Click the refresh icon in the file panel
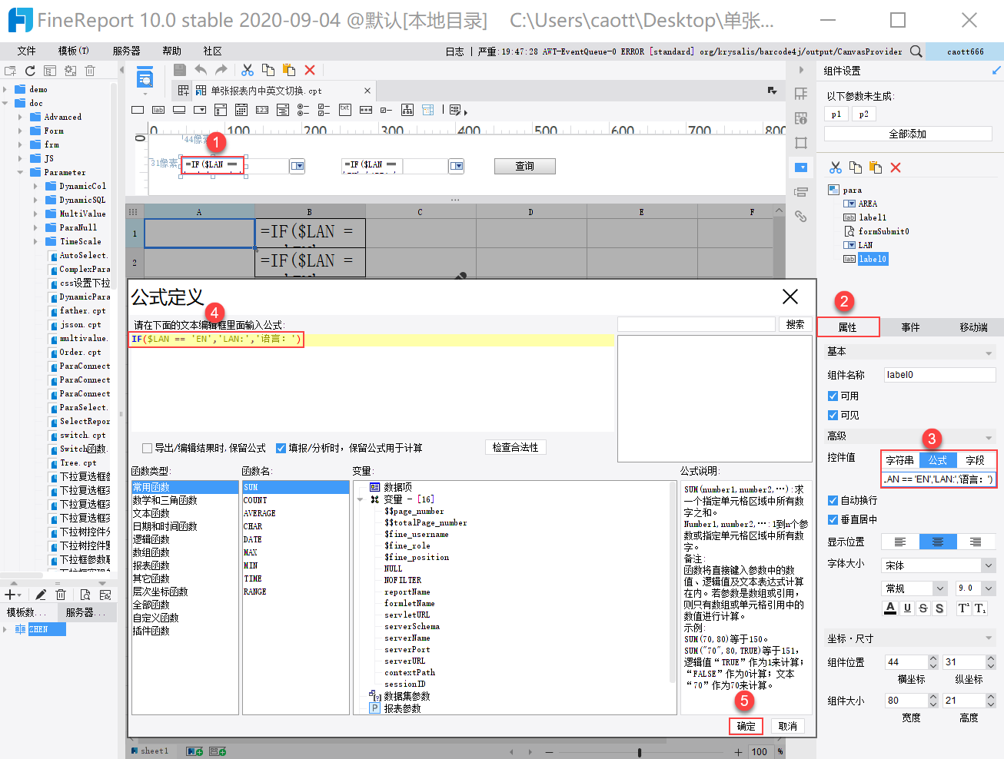1004x759 pixels. [30, 71]
